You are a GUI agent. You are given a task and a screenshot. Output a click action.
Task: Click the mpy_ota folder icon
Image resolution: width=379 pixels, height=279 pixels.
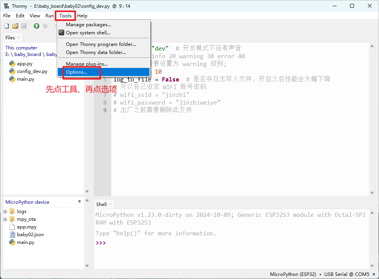[x=12, y=219]
